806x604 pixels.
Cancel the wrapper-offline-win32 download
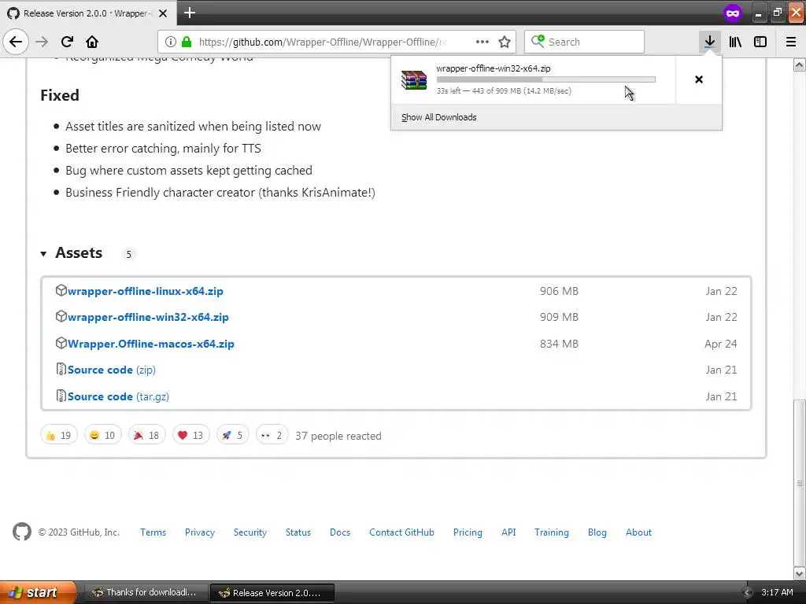[699, 79]
